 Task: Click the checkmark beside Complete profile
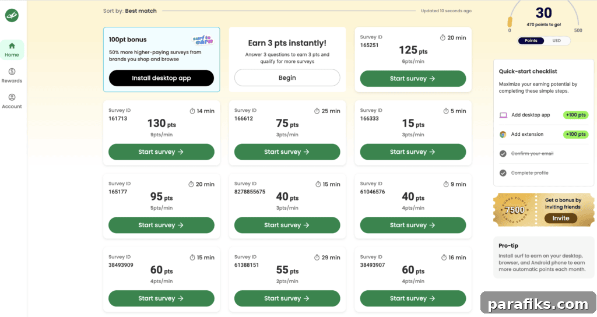(503, 173)
